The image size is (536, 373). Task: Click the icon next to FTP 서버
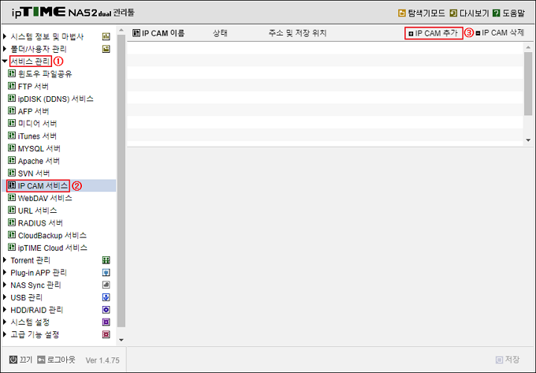12,86
